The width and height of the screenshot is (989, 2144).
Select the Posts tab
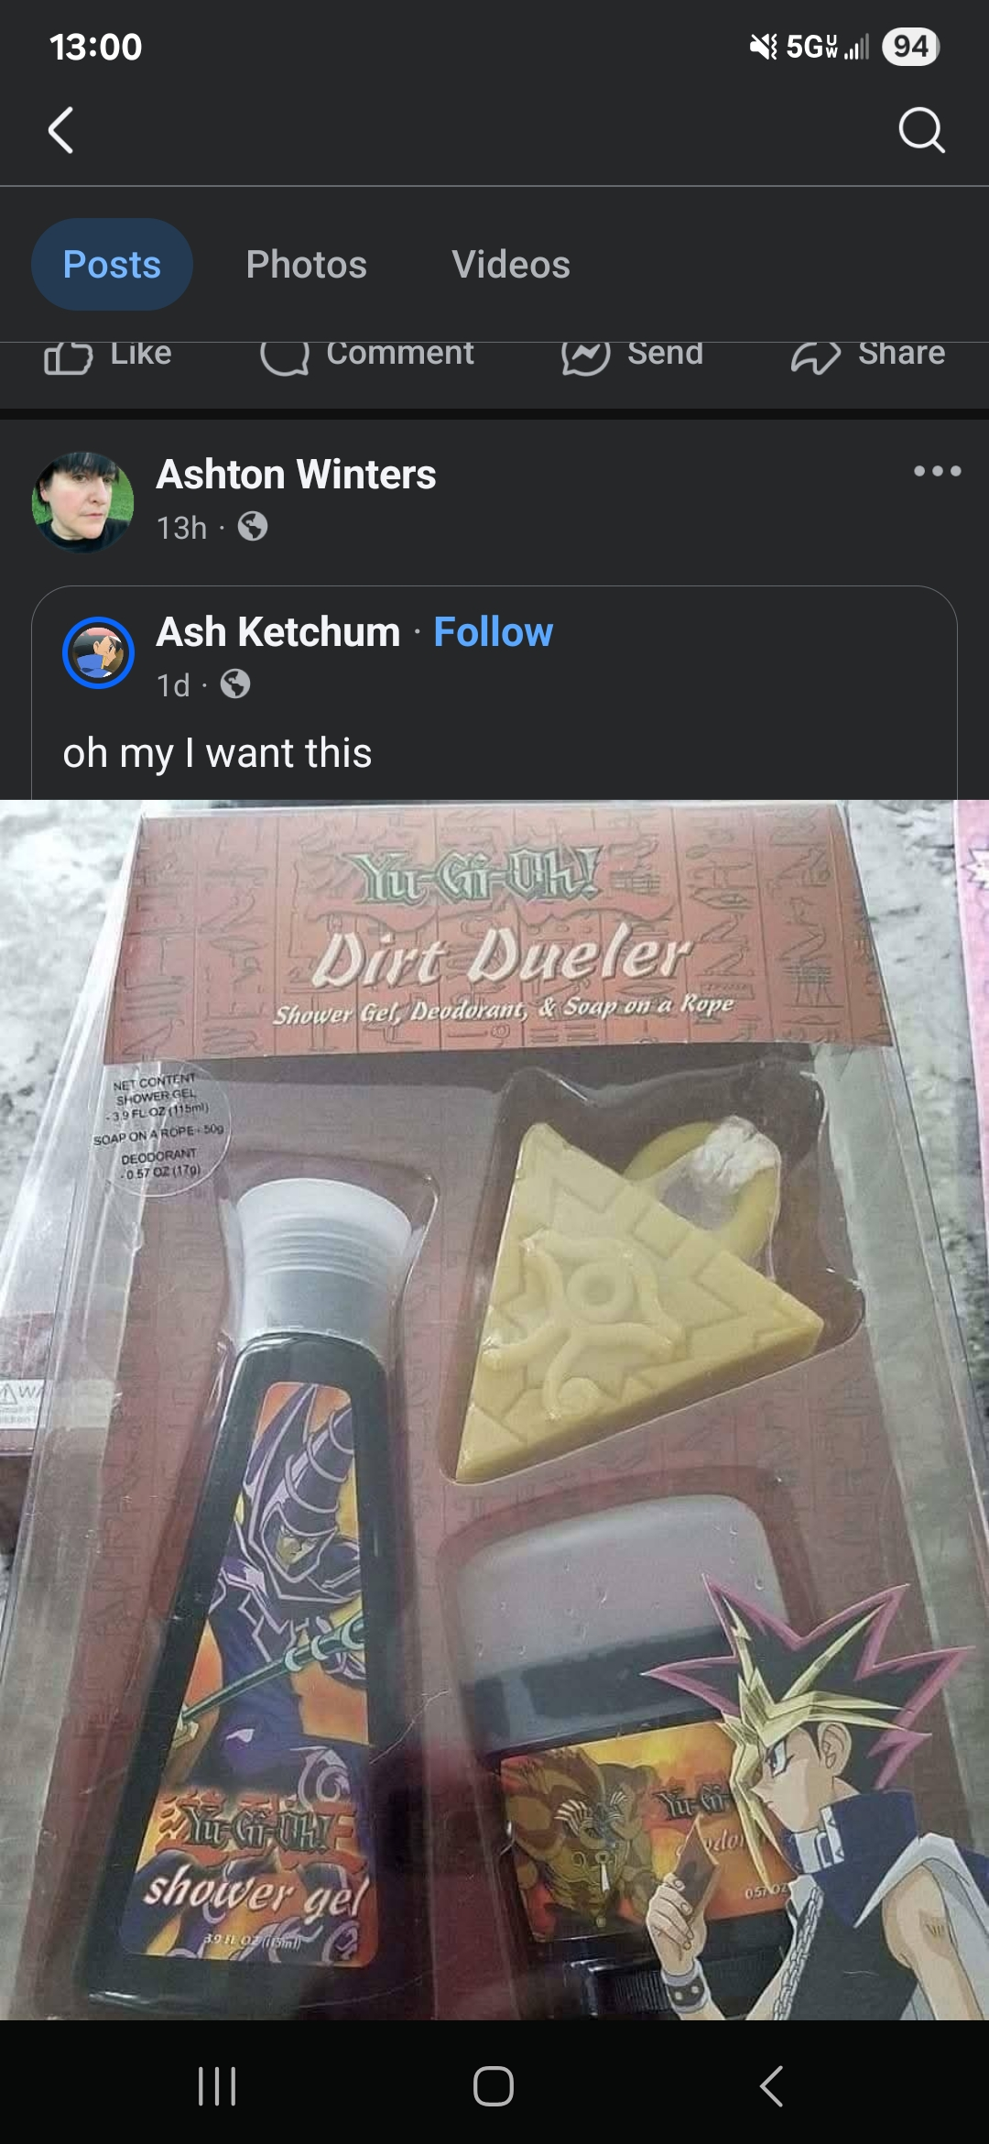112,265
